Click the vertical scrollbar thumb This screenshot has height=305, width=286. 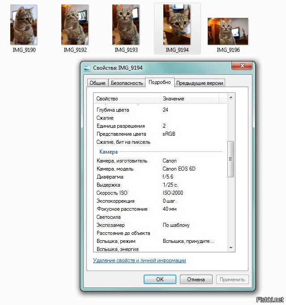tap(231, 159)
